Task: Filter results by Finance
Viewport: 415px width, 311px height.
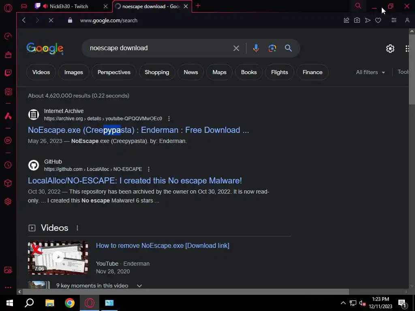Action: coord(312,72)
